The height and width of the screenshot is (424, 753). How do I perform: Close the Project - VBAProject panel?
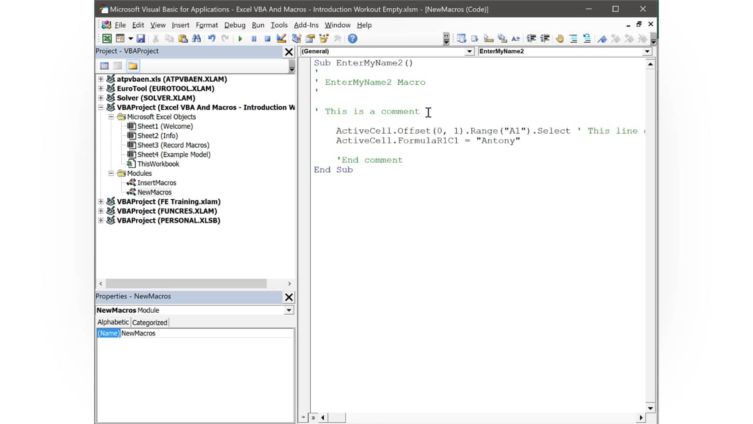pos(289,52)
